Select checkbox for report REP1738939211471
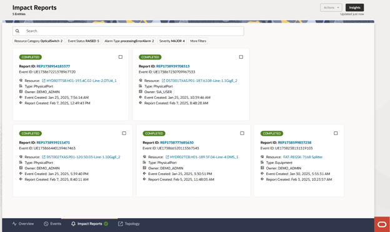Image resolution: width=390 pixels, height=232 pixels. 124,133
